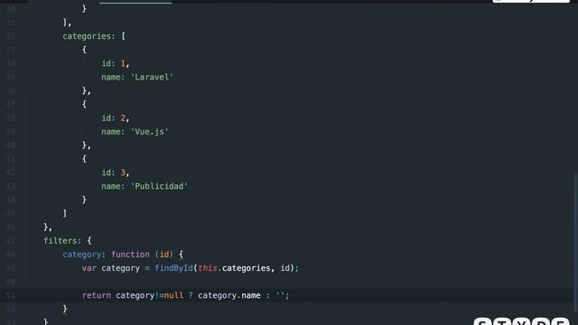578x325 pixels.
Task: Click the 'Vue.js' string value
Action: [x=150, y=132]
